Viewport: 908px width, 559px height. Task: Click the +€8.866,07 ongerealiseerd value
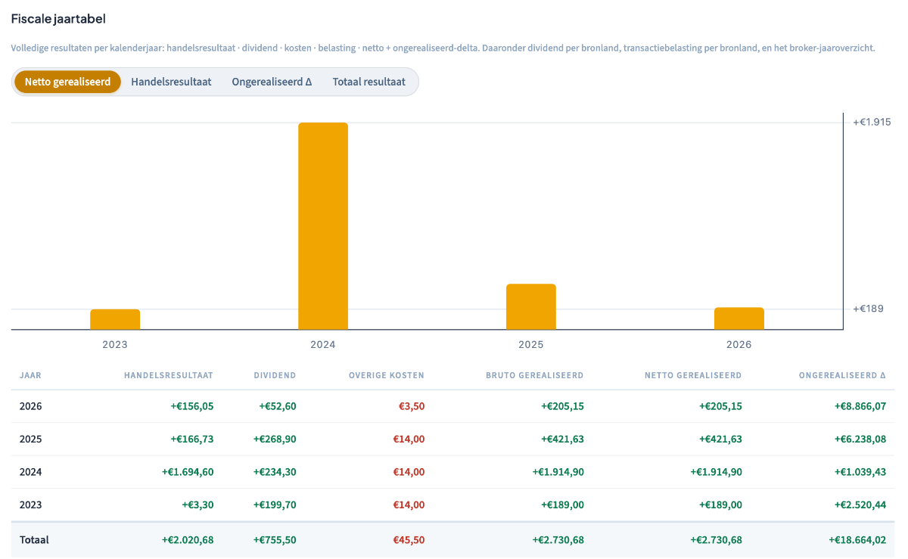[860, 406]
